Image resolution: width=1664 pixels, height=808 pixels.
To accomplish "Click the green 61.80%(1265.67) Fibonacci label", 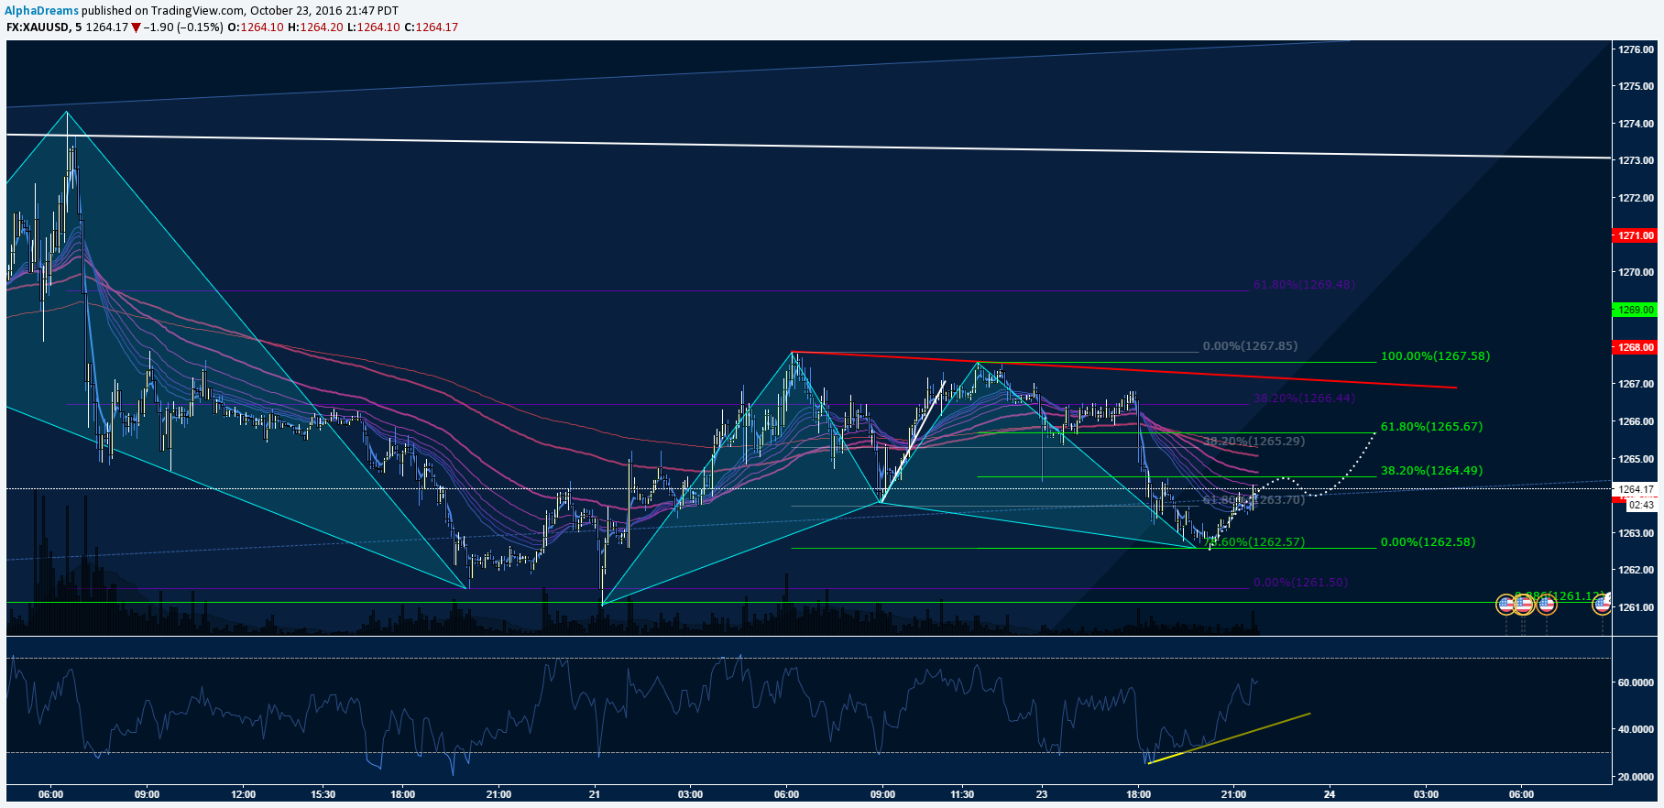I will click(1431, 426).
